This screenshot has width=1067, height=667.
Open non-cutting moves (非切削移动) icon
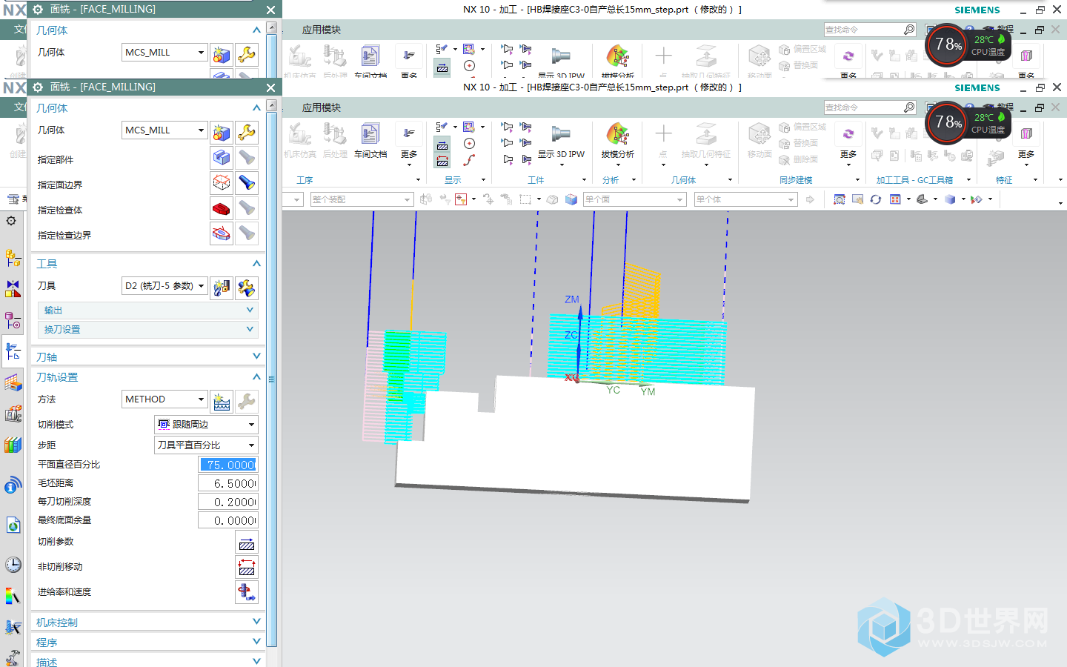click(x=247, y=568)
